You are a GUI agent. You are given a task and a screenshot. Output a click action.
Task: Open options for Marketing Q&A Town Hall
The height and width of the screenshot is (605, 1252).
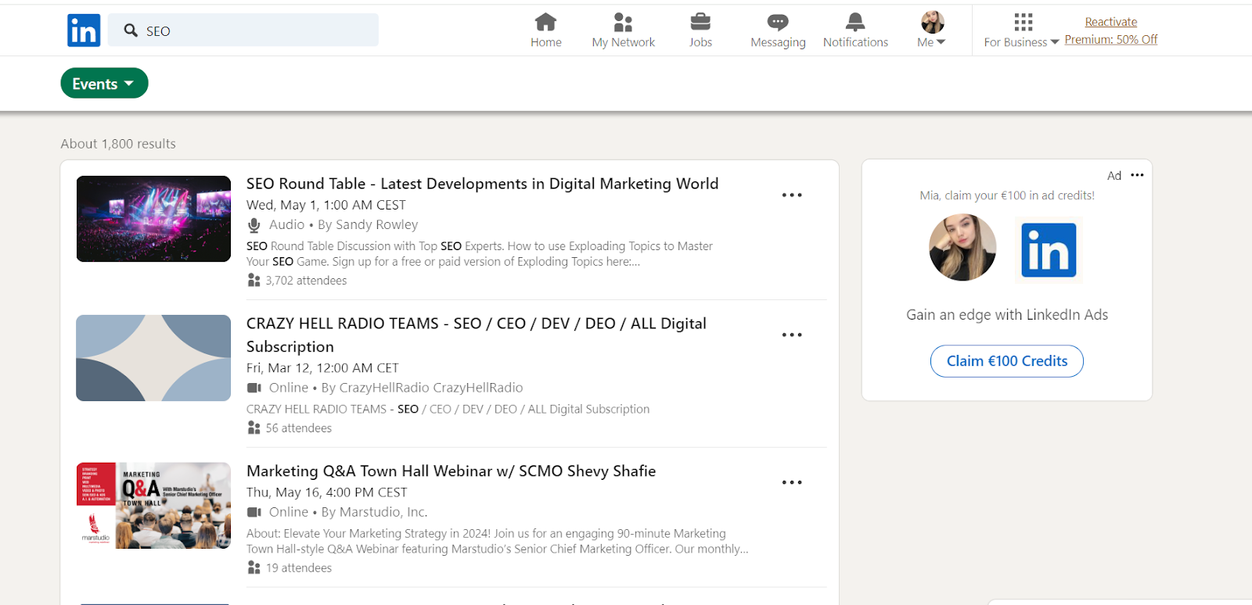(792, 482)
